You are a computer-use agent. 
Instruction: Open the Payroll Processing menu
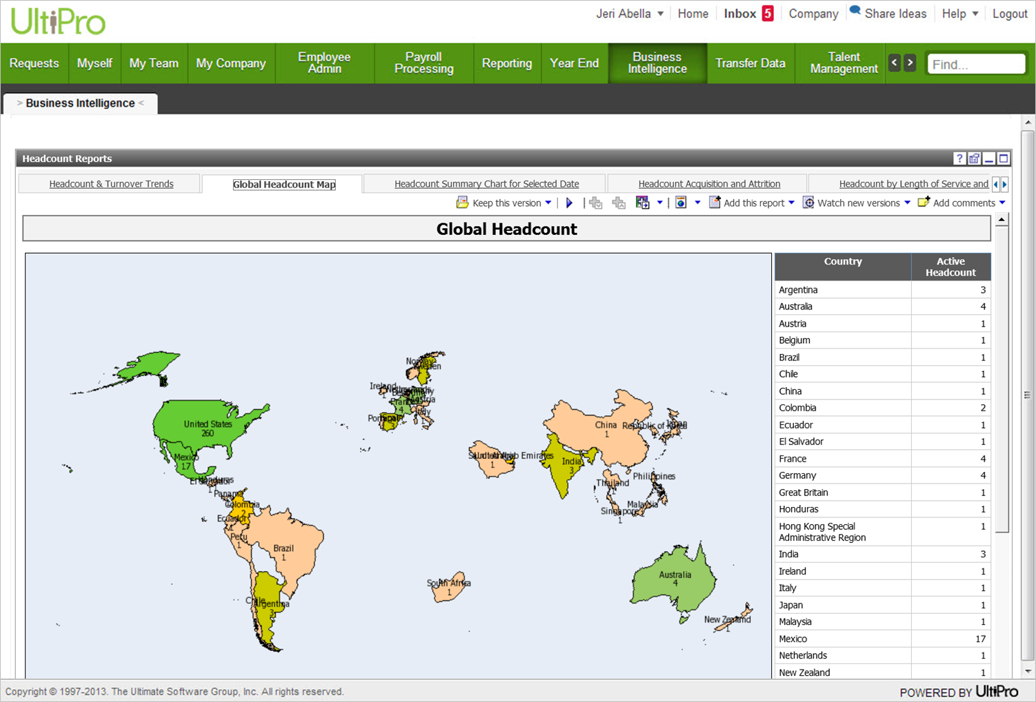pos(424,63)
